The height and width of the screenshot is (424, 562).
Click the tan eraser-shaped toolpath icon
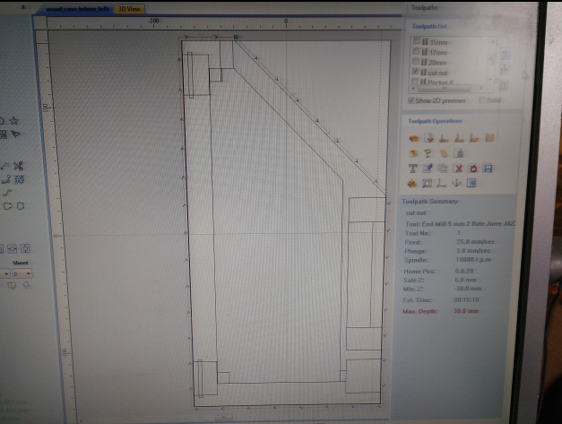point(444,153)
